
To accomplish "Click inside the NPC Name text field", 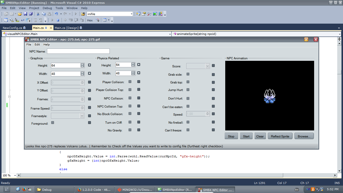I will coord(78,51).
